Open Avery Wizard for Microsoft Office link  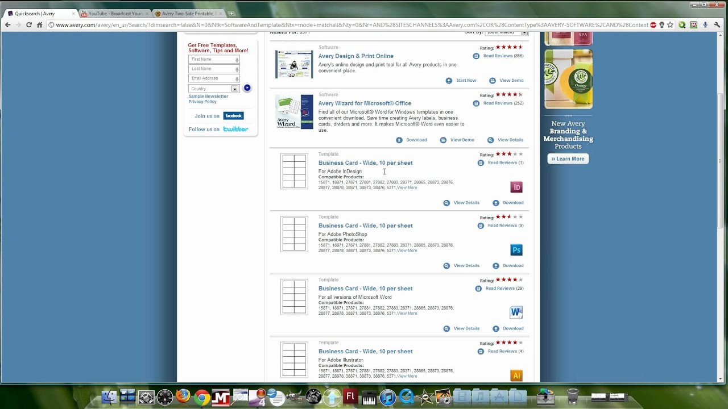365,103
